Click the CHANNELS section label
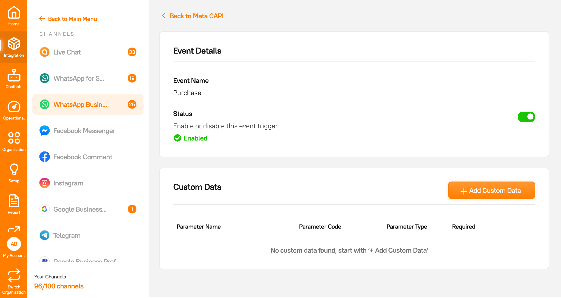This screenshot has height=298, width=561. click(57, 34)
